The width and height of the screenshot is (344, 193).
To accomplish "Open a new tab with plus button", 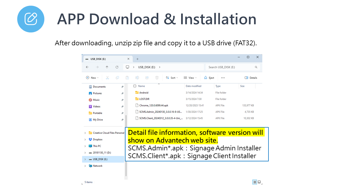I will coord(137,59).
